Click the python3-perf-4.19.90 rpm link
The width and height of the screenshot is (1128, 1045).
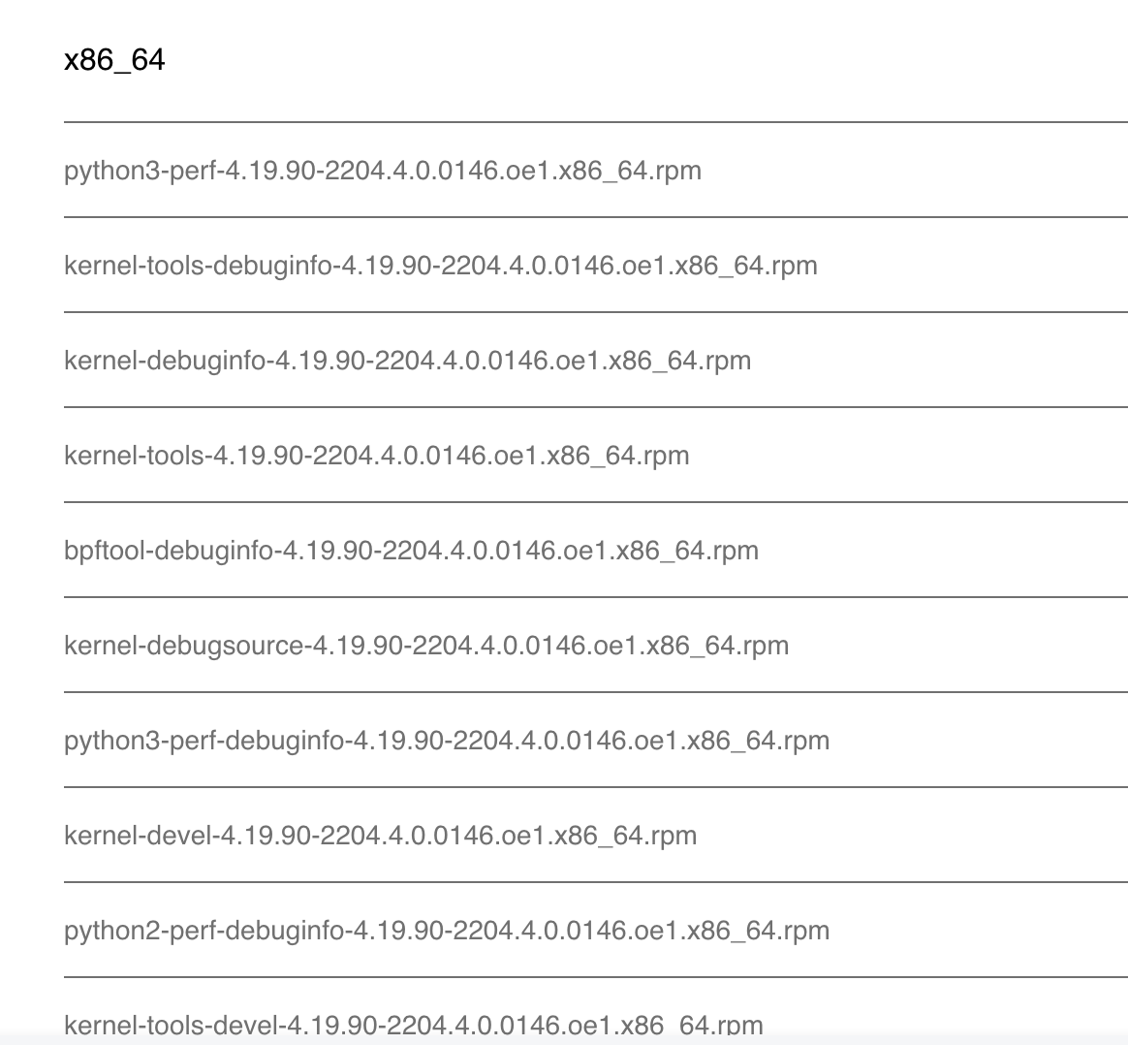pyautogui.click(x=382, y=171)
